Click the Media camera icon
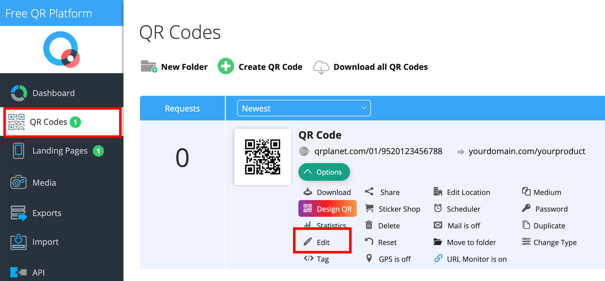The width and height of the screenshot is (605, 281). click(18, 182)
